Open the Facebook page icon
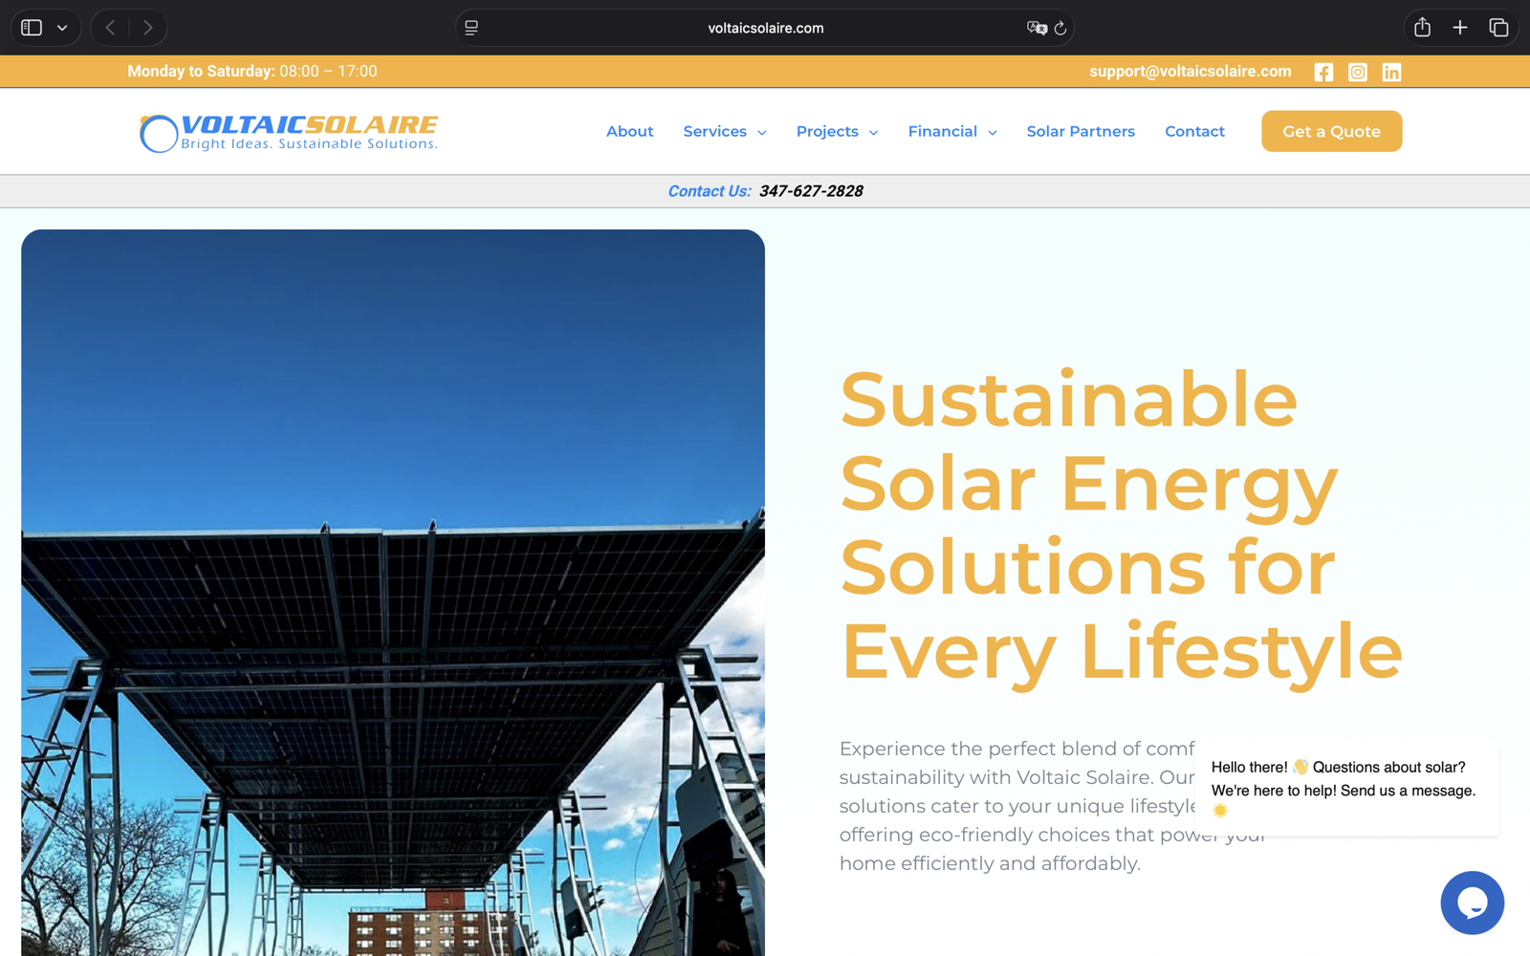 click(x=1323, y=72)
